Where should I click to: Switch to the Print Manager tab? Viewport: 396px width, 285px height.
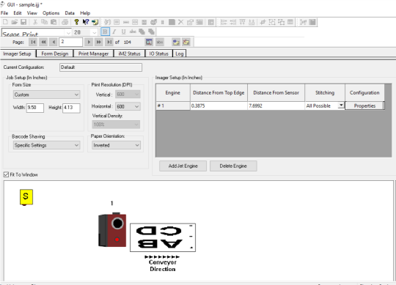(93, 53)
